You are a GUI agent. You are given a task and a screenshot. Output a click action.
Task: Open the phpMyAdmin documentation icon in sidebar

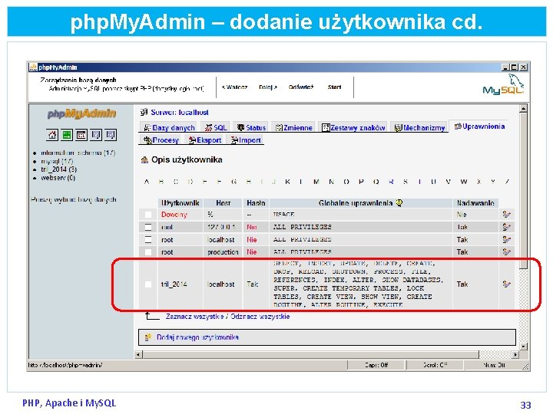pos(96,134)
